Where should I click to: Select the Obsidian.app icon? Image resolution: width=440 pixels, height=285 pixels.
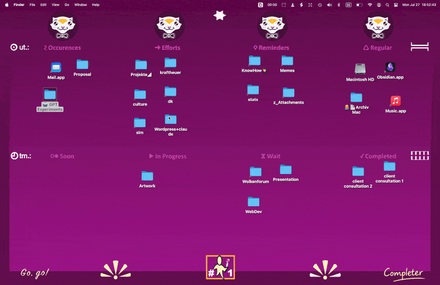point(390,67)
